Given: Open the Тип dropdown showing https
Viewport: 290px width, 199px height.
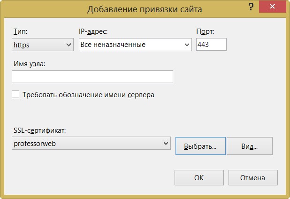Looking at the screenshot, I should (x=43, y=45).
